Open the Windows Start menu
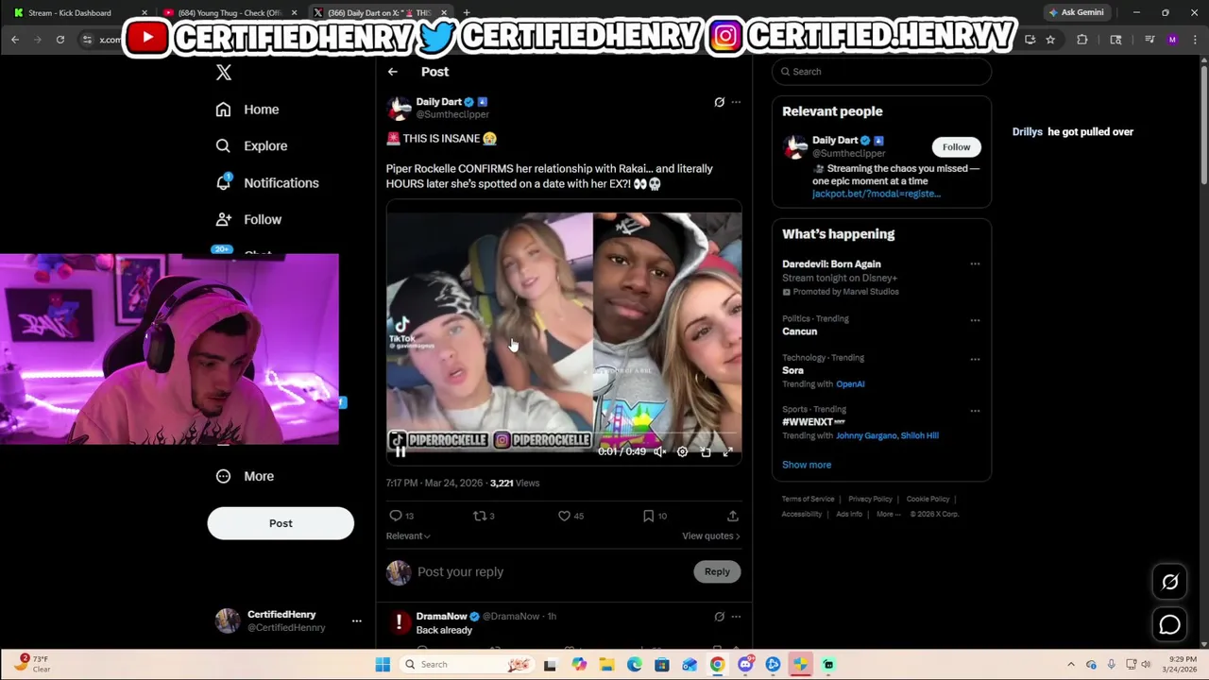This screenshot has height=680, width=1209. coord(383,665)
